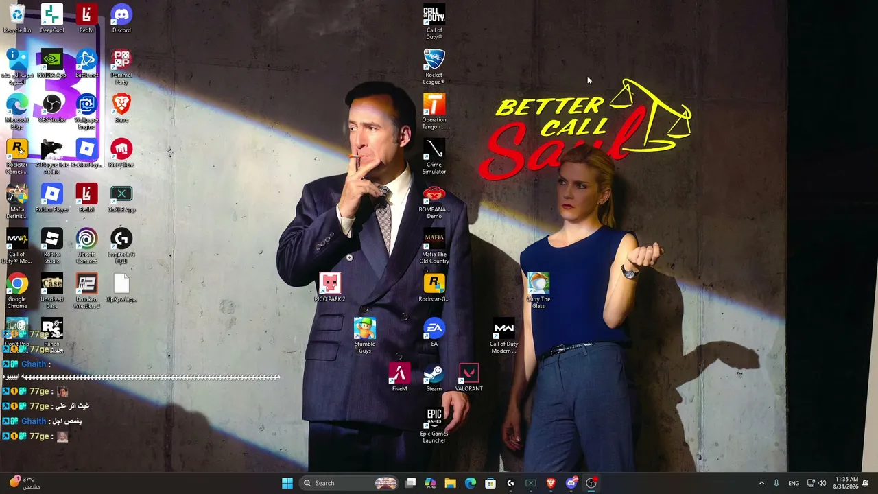878x494 pixels.
Task: Select the A Plague Tale desktop icon
Action: pos(52,157)
